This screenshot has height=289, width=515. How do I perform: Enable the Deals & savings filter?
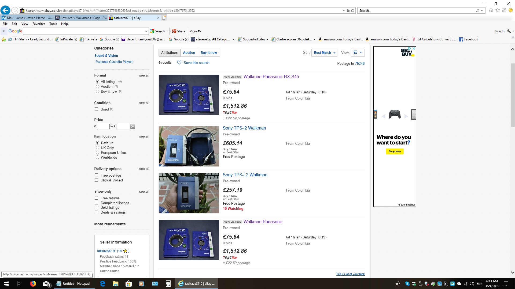pos(96,212)
